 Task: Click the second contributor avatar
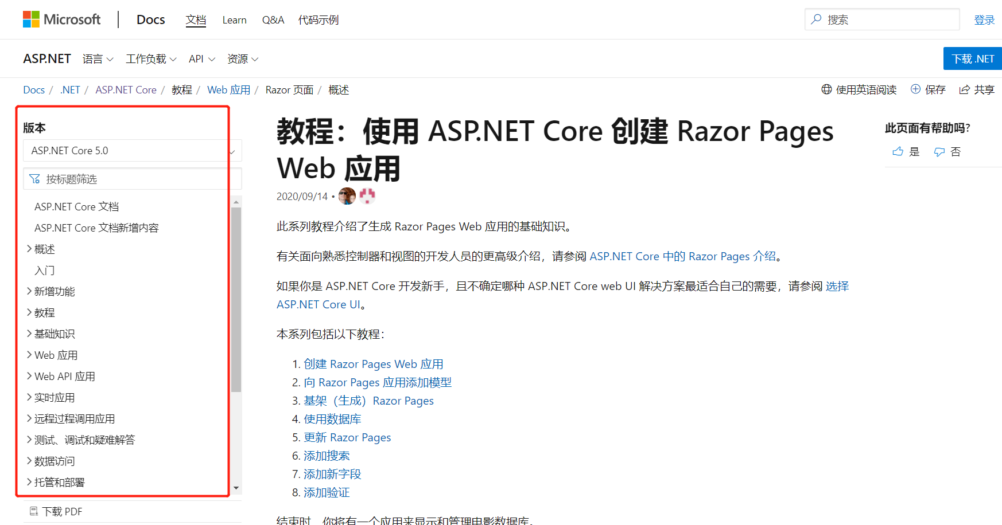(367, 196)
